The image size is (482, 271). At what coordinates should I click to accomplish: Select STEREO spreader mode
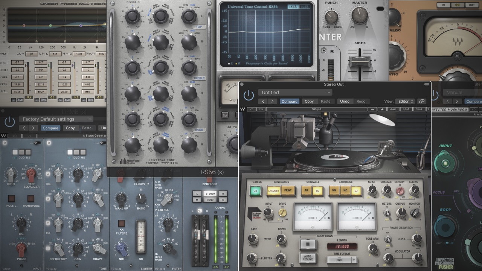210,193
